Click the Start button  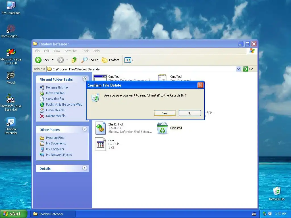tap(13, 214)
